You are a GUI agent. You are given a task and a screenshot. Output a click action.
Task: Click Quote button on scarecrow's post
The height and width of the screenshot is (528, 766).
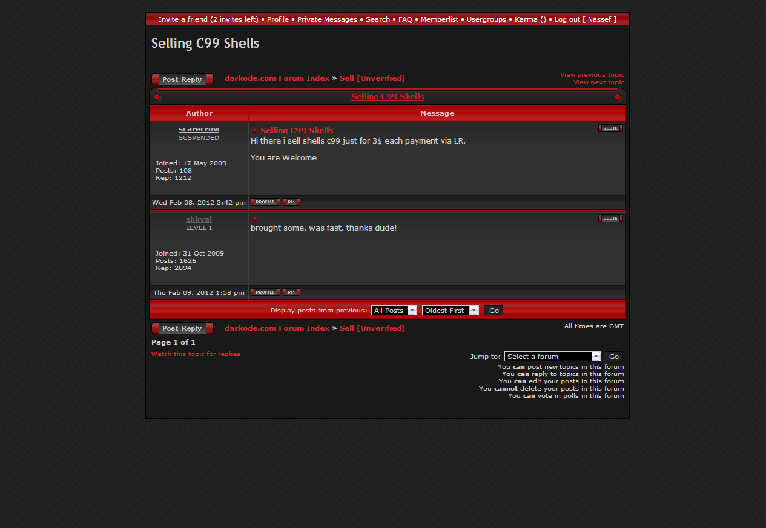click(x=610, y=128)
